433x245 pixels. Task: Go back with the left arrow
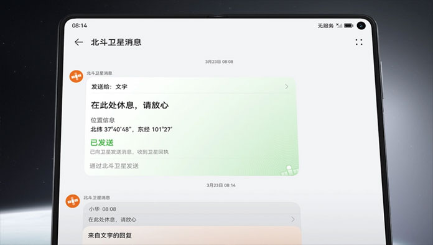pyautogui.click(x=79, y=42)
